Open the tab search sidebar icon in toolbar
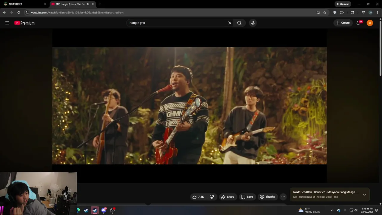Viewport: 382px width, 215px height. point(352,13)
